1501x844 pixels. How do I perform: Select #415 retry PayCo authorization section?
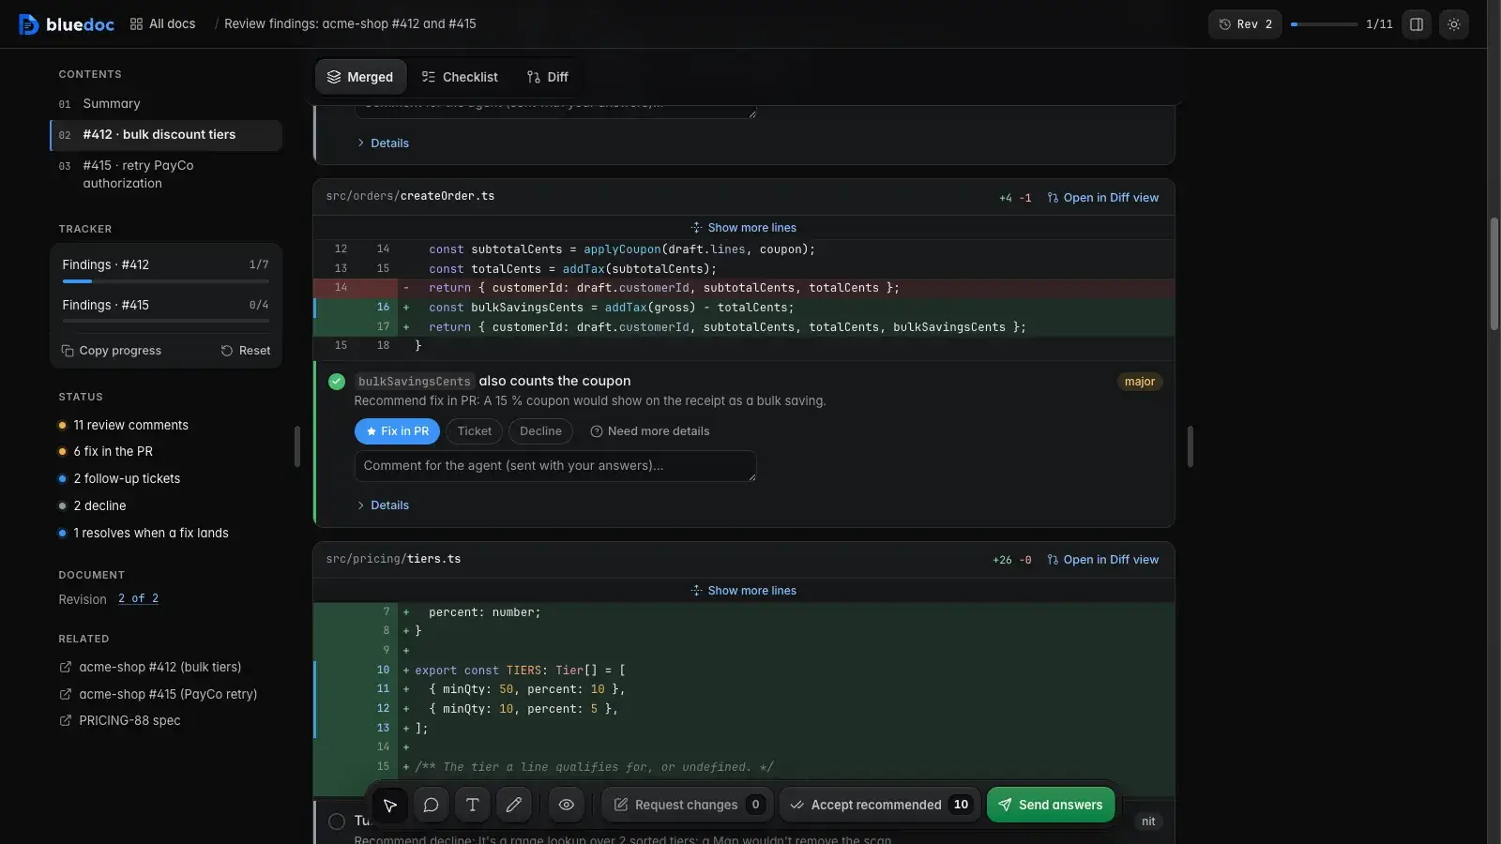pyautogui.click(x=165, y=174)
